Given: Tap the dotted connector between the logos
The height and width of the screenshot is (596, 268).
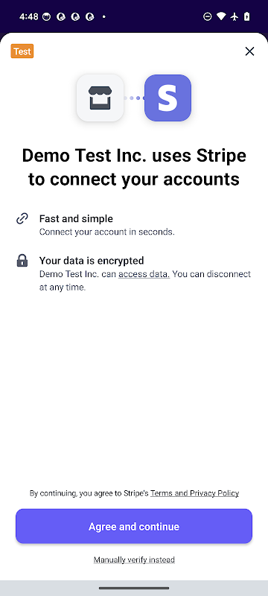Looking at the screenshot, I should [x=134, y=98].
